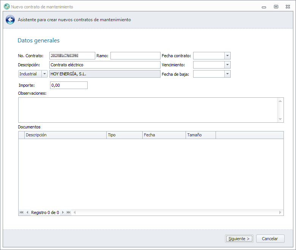Sort documents by Tipo column header
The image size is (296, 250).
(124, 135)
